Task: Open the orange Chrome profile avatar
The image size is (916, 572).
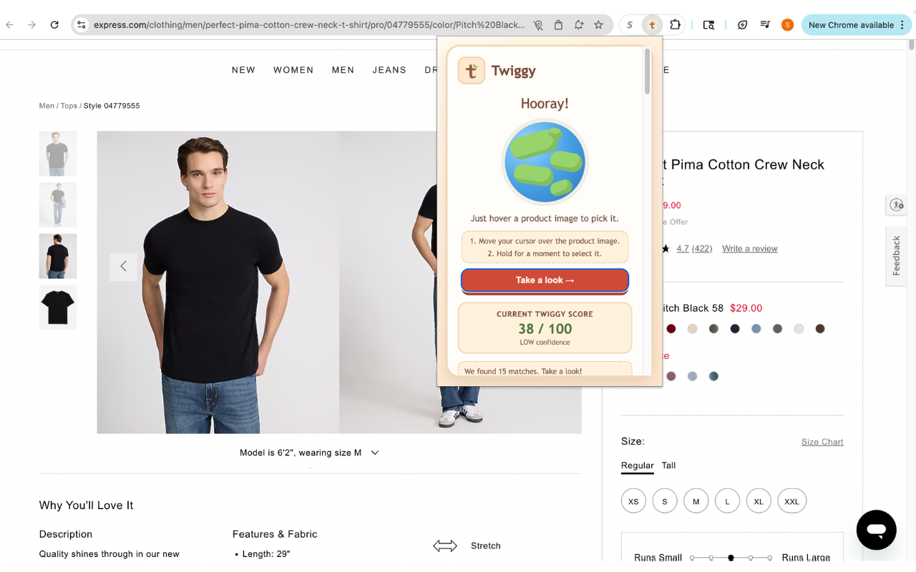Action: coord(787,24)
